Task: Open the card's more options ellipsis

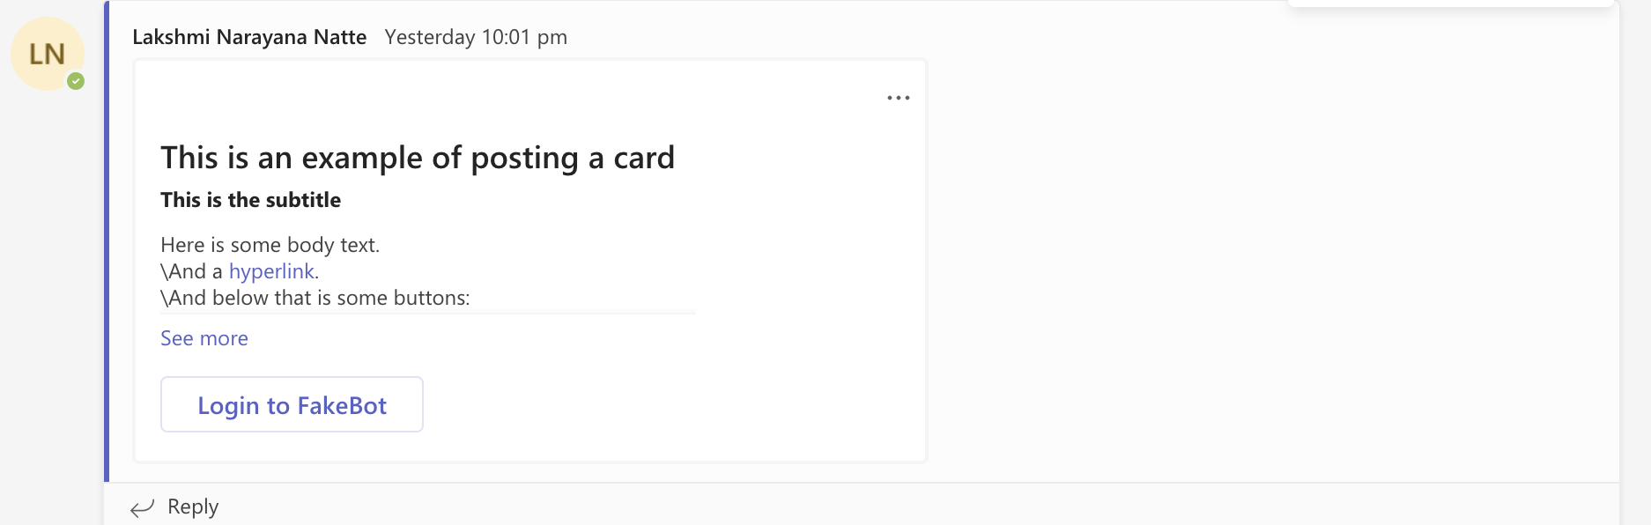Action: click(x=898, y=97)
